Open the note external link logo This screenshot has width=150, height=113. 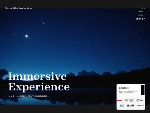click(140, 19)
